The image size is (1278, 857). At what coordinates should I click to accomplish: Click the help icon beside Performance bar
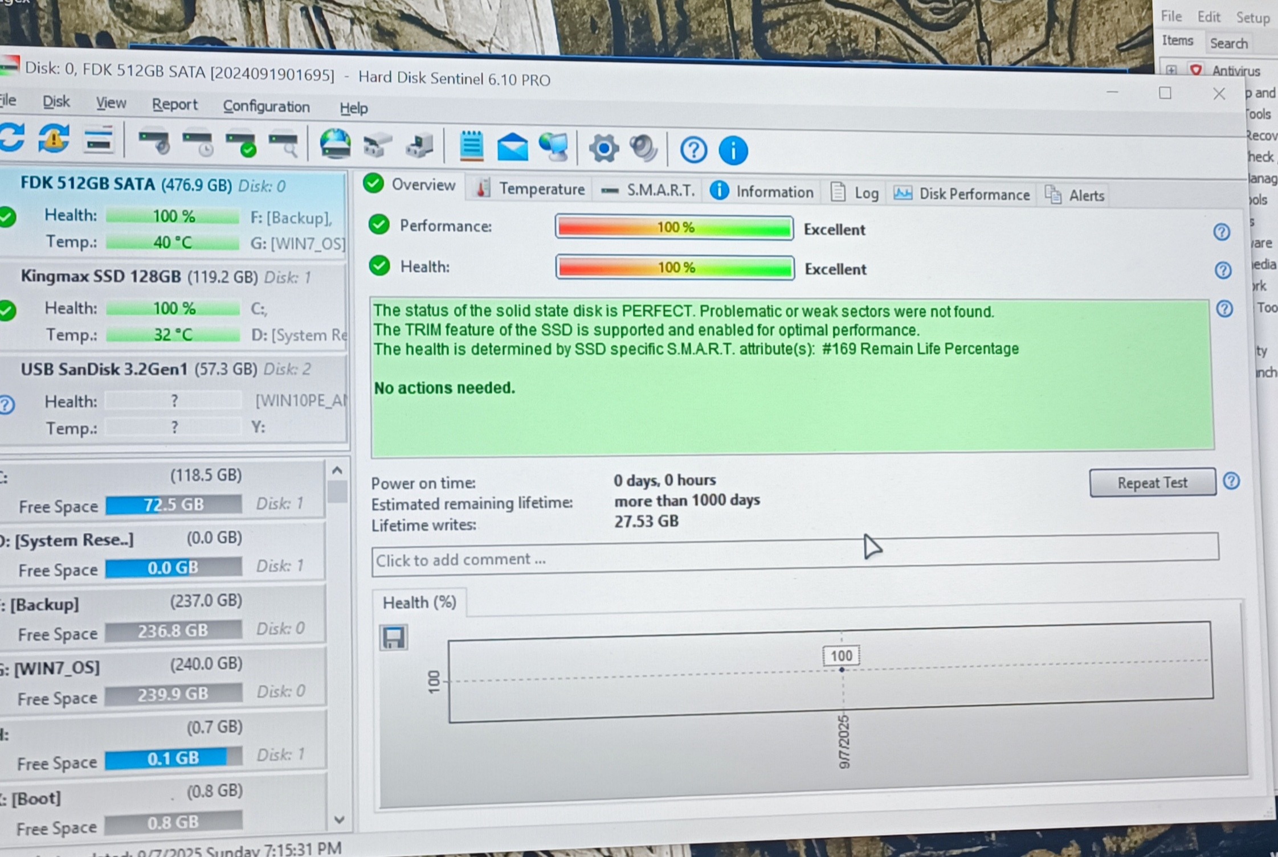1221,232
